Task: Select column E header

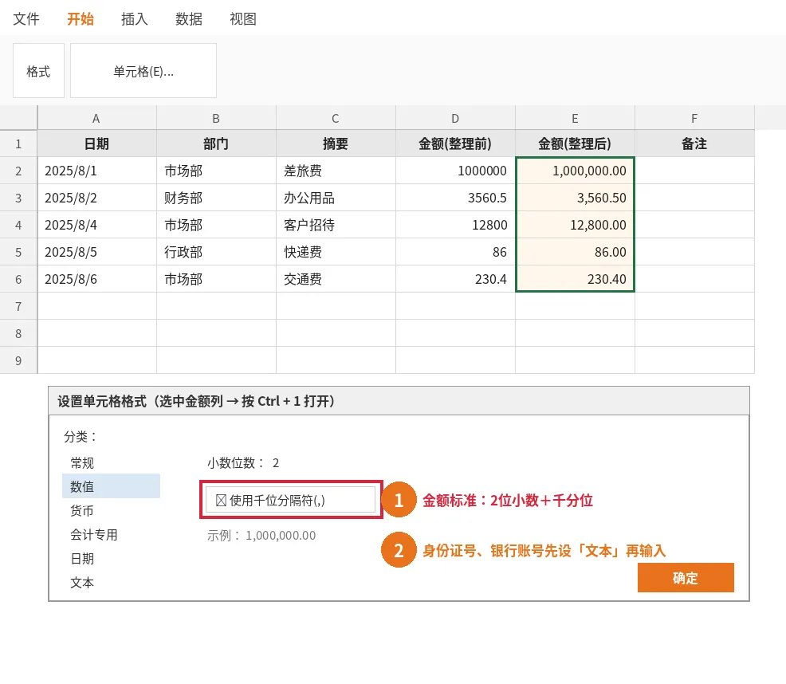Action: [x=575, y=118]
